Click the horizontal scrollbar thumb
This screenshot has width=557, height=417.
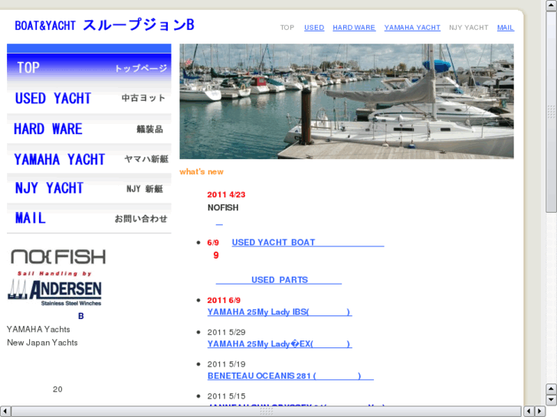click(267, 412)
